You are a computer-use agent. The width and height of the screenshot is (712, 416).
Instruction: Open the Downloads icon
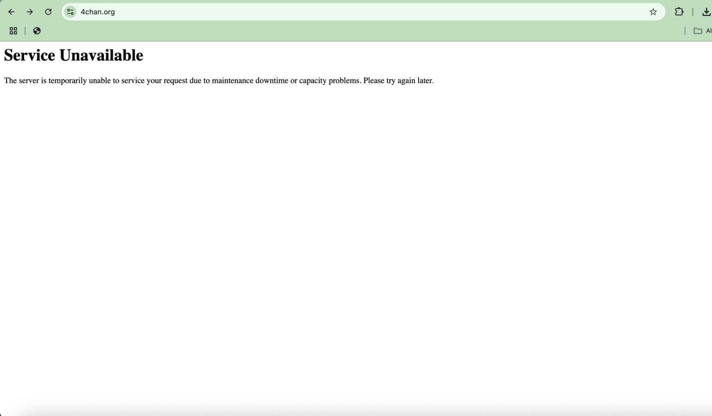(706, 12)
